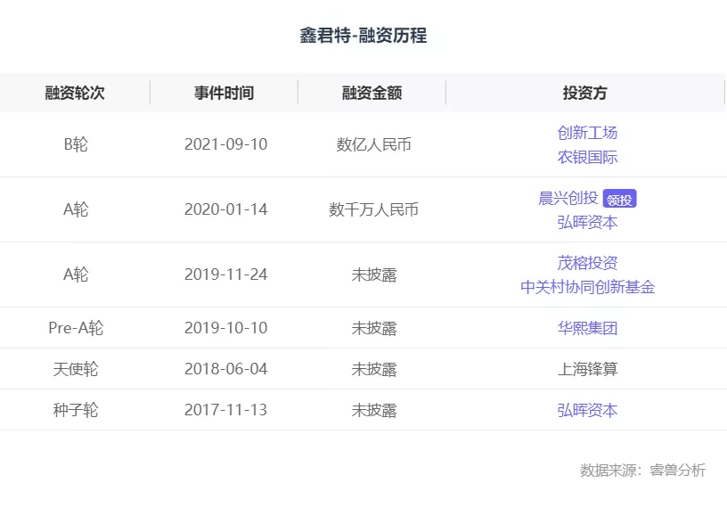Select the amount 数亿人民币
The height and width of the screenshot is (508, 727).
coord(373,144)
